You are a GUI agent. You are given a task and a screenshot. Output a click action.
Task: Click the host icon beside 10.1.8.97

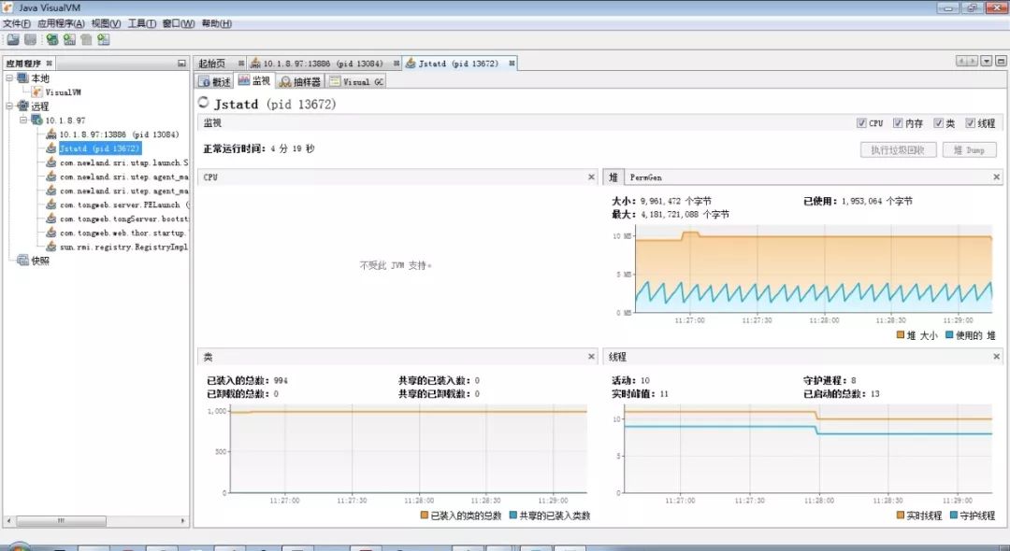[x=37, y=120]
